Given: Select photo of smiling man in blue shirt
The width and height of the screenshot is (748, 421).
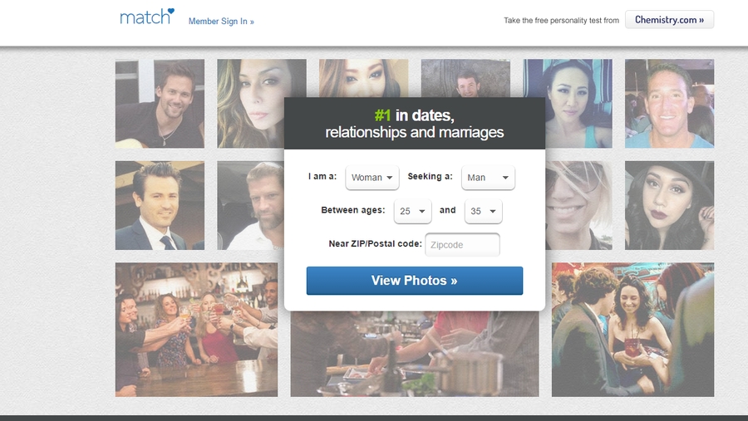Looking at the screenshot, I should 669,104.
